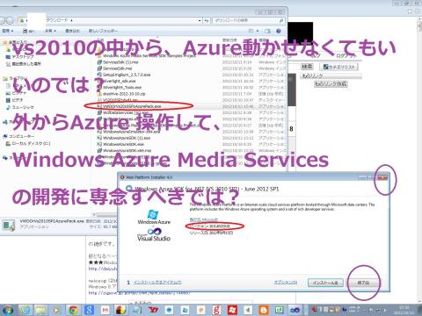The height and width of the screenshot is (316, 422).
Task: Open the Windows Start button
Action: 8,310
